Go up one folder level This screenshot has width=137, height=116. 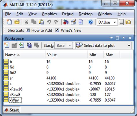pyautogui.click(x=128, y=22)
